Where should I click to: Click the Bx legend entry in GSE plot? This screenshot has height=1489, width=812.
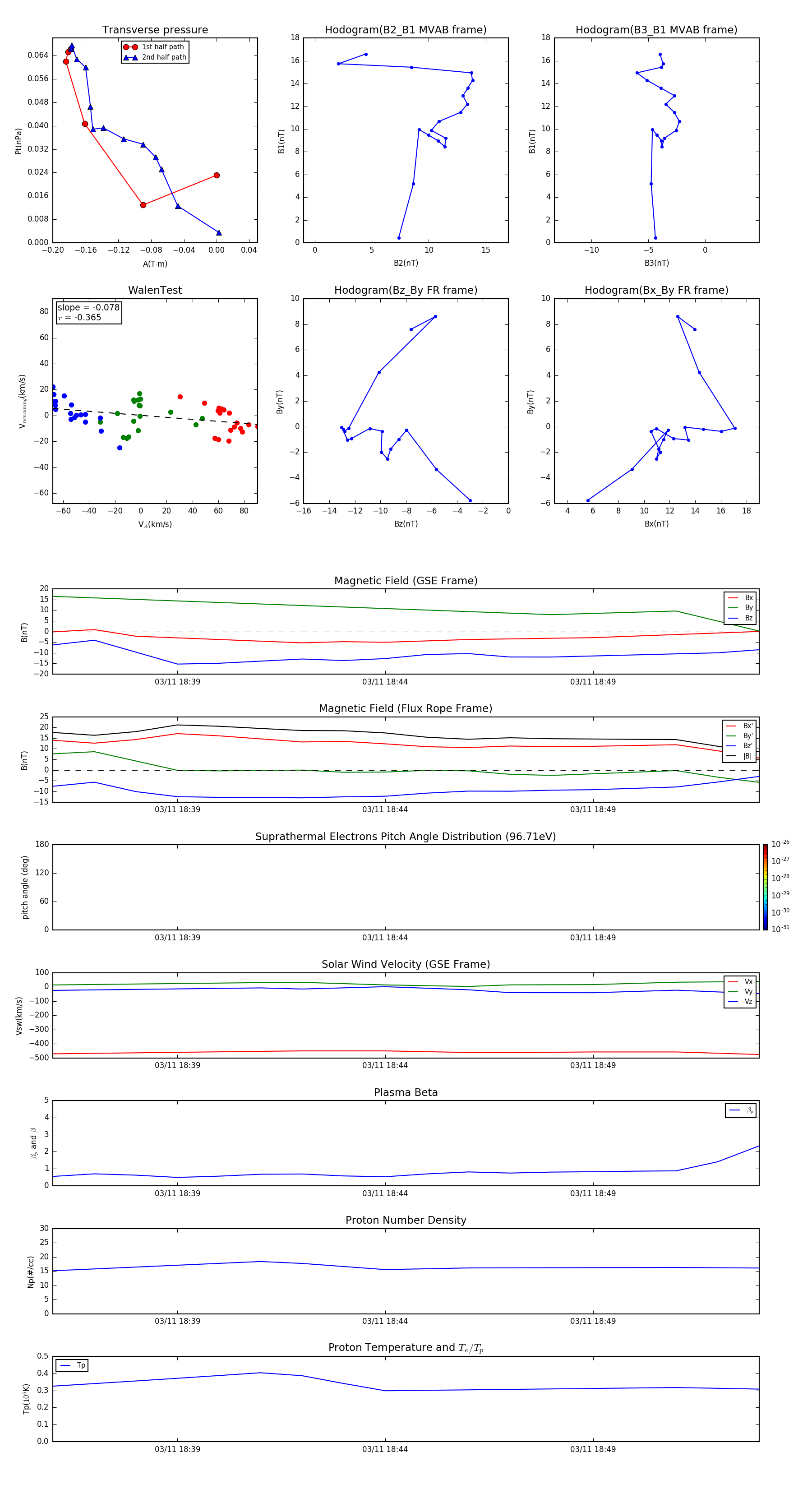coord(740,598)
